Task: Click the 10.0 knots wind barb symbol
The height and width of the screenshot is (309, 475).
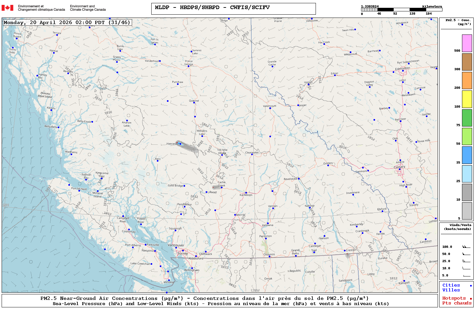Action: pyautogui.click(x=466, y=268)
